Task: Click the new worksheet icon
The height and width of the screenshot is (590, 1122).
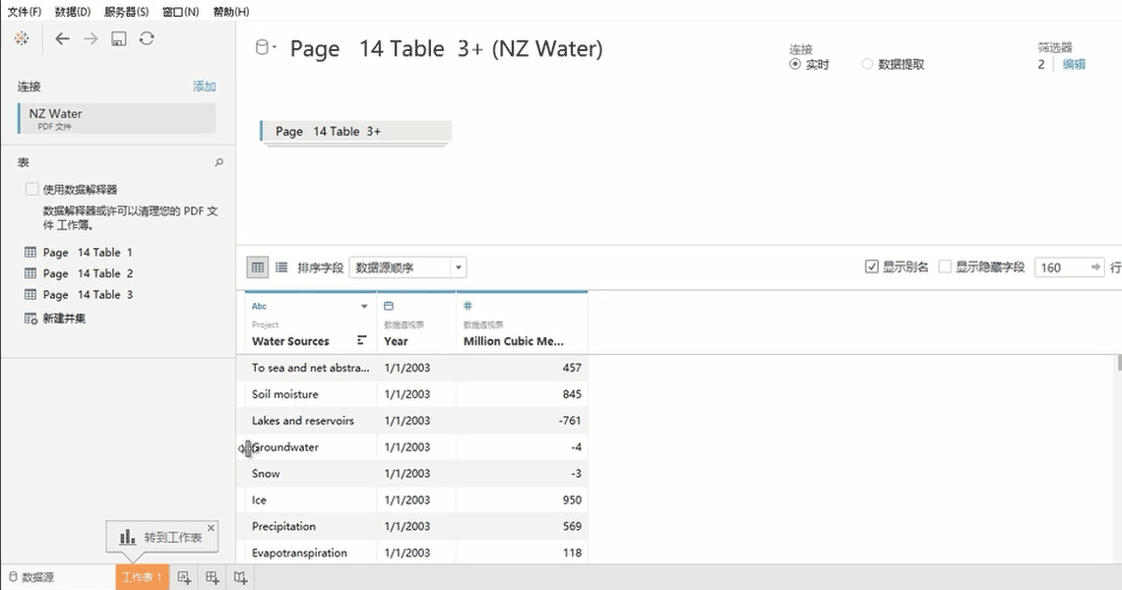Action: point(184,577)
